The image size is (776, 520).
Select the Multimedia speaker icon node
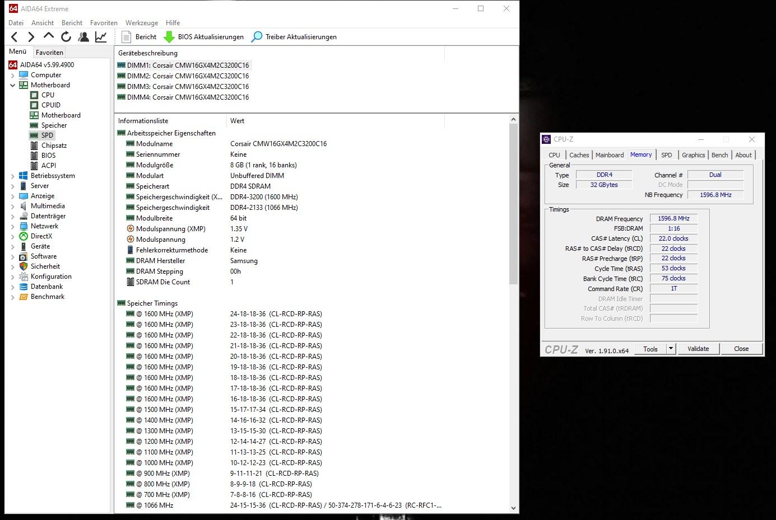(x=24, y=206)
